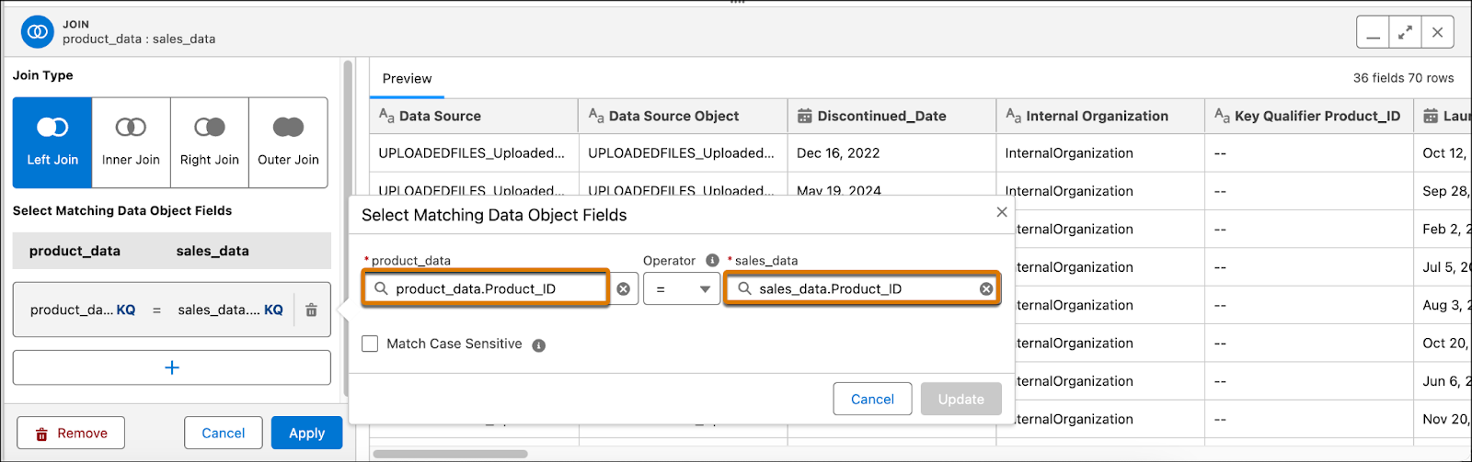1472x462 pixels.
Task: Click the product_da... KQ matching entry
Action: pos(83,310)
